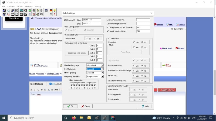Viewport: 216px width, 121px height.
Task: Click the two-users icon in second toolbar row
Action: pyautogui.click(x=4, y=14)
